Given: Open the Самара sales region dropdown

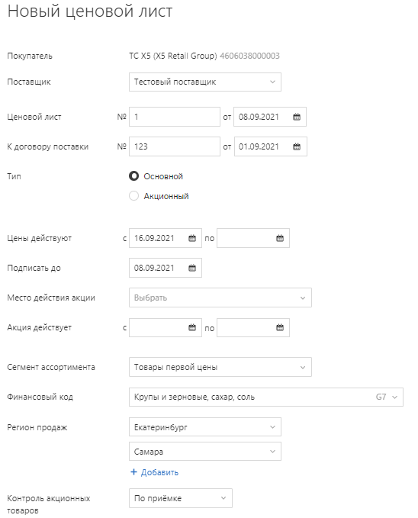Looking at the screenshot, I should tap(205, 452).
